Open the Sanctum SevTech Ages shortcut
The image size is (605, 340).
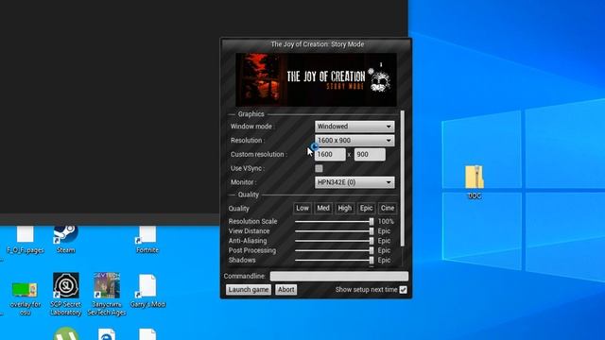pos(107,294)
